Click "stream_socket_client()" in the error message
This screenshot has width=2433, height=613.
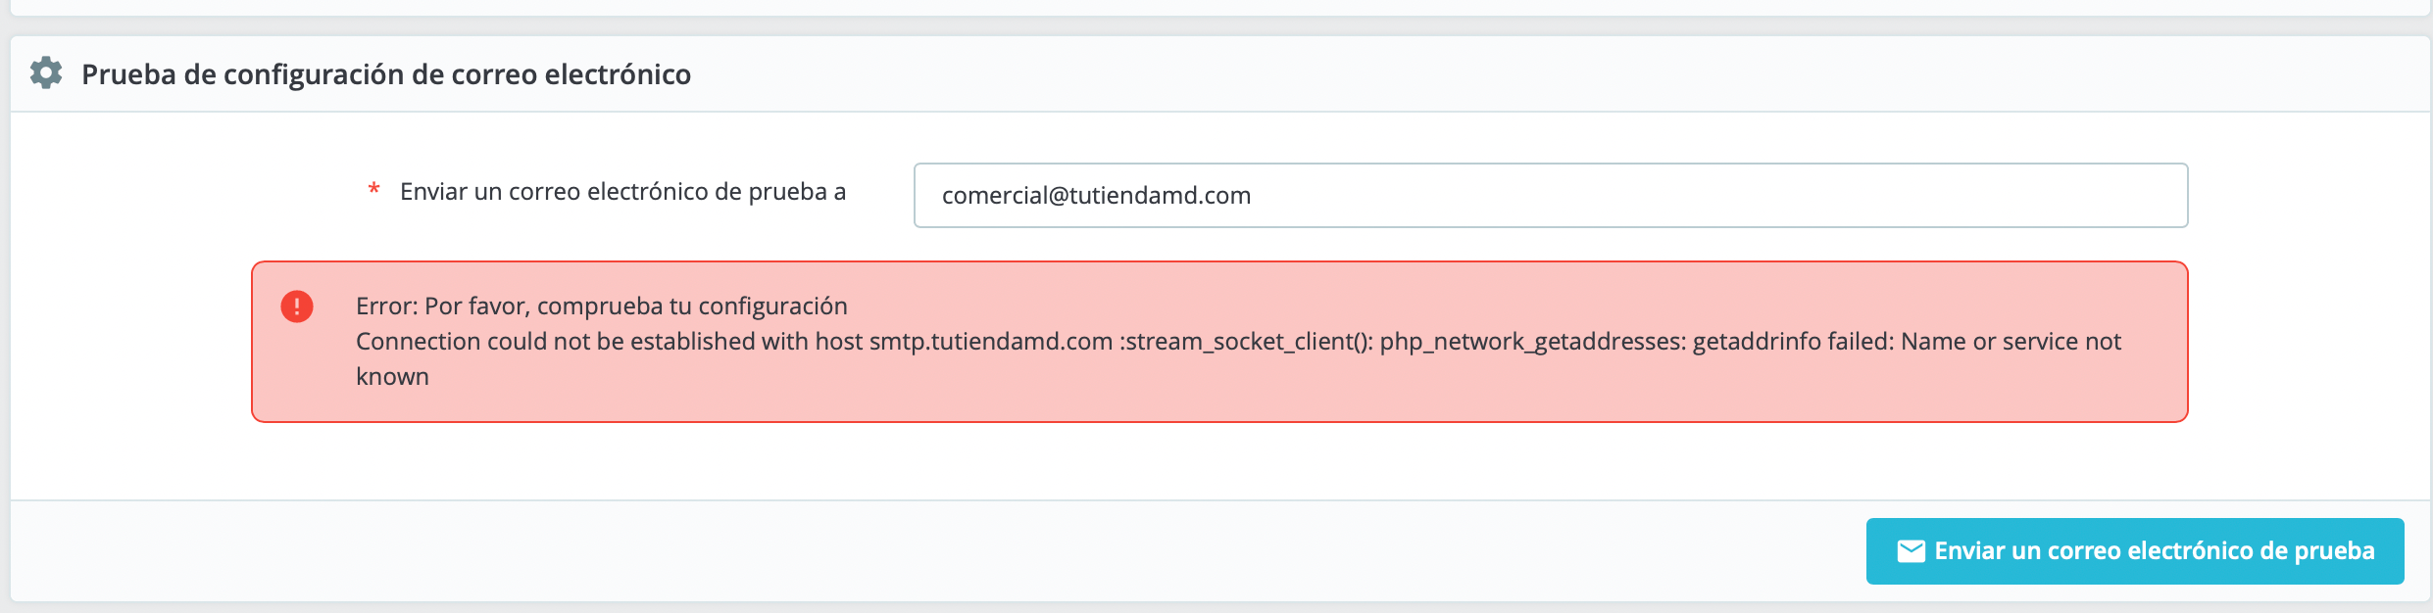coord(1250,341)
